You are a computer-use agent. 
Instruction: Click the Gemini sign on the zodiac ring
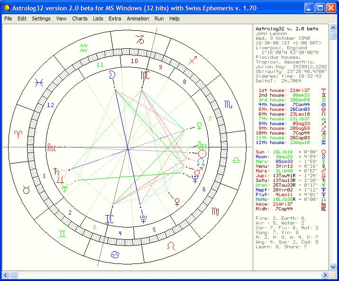(x=62, y=234)
